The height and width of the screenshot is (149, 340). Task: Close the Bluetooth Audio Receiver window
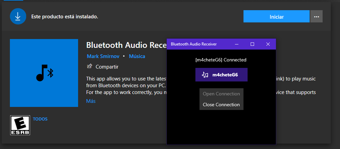268,44
